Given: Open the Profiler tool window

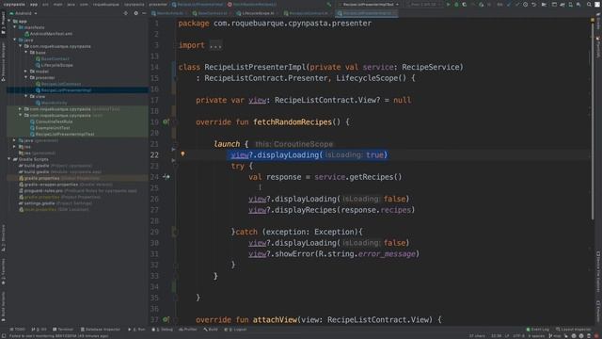Looking at the screenshot, I should point(188,330).
